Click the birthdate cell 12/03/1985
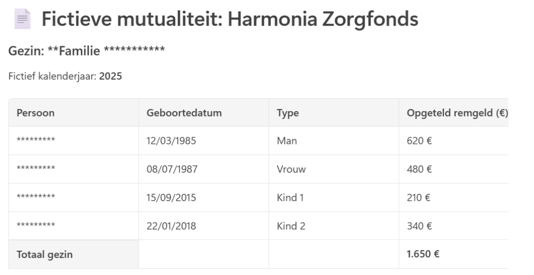Screen dimensions: 534x275 point(204,141)
